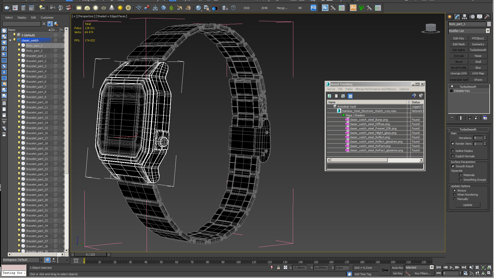Click the Update button in TurboSmooth
494x278 pixels.
click(467, 205)
